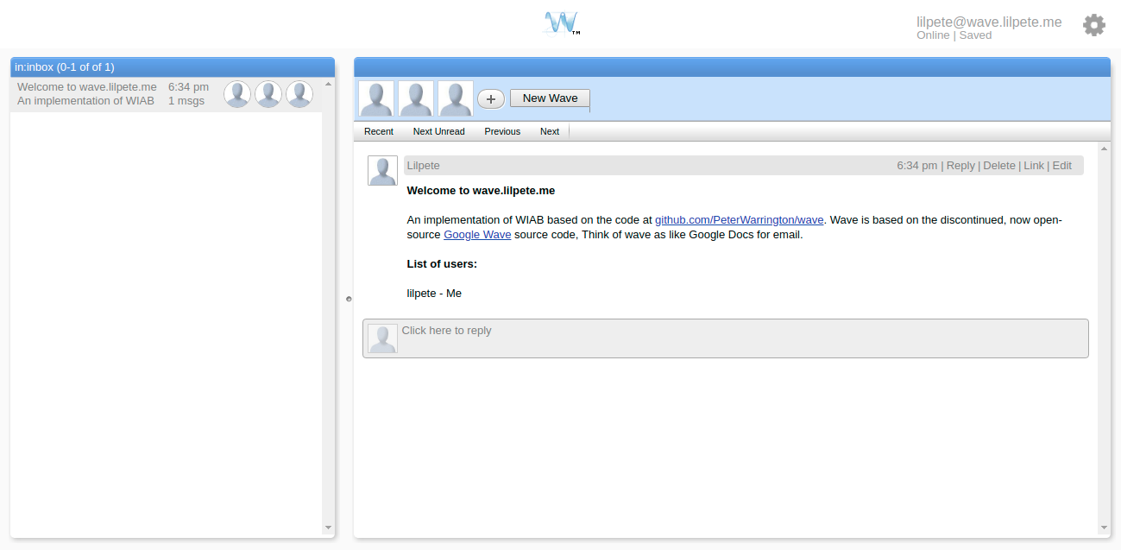Get the Link for Lilpete's message
Viewport: 1121px width, 550px height.
(x=1034, y=166)
